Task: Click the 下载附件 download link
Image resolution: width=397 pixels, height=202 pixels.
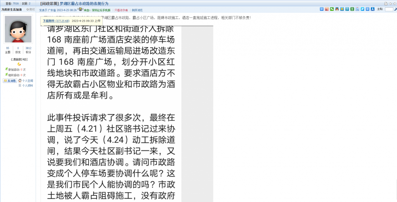Action: click(x=49, y=21)
